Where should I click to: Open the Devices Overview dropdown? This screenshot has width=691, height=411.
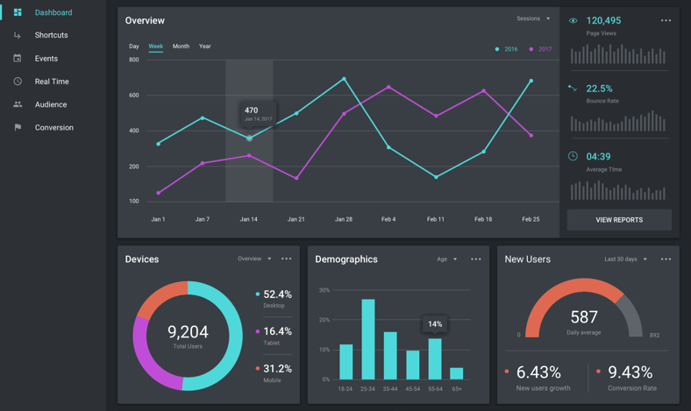(254, 259)
